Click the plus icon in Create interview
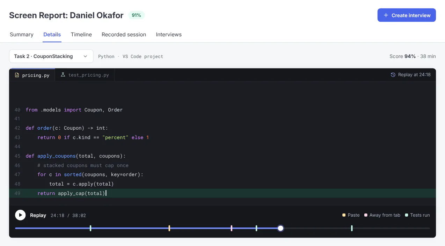445x246 pixels. [386, 15]
